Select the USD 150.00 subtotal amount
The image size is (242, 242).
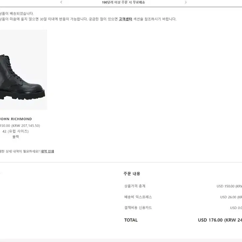coord(225,186)
